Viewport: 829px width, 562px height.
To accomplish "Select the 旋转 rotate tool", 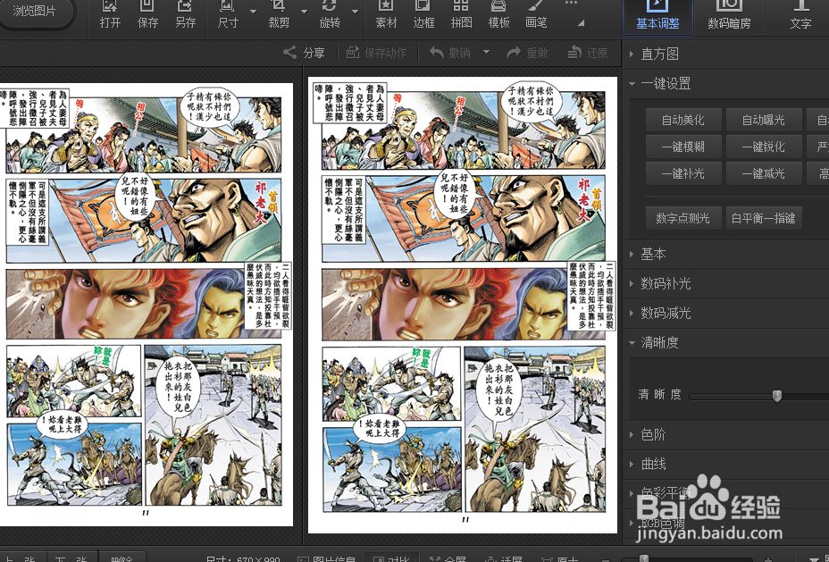I will pos(330,15).
